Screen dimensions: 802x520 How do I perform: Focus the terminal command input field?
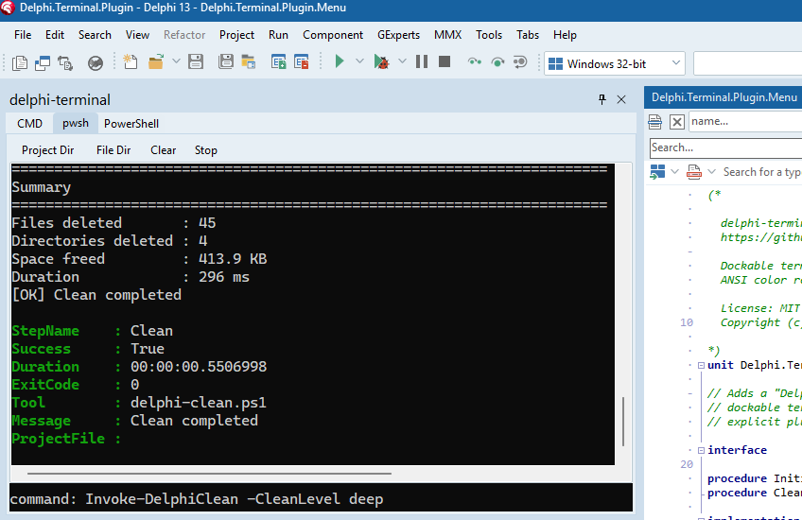(x=322, y=498)
